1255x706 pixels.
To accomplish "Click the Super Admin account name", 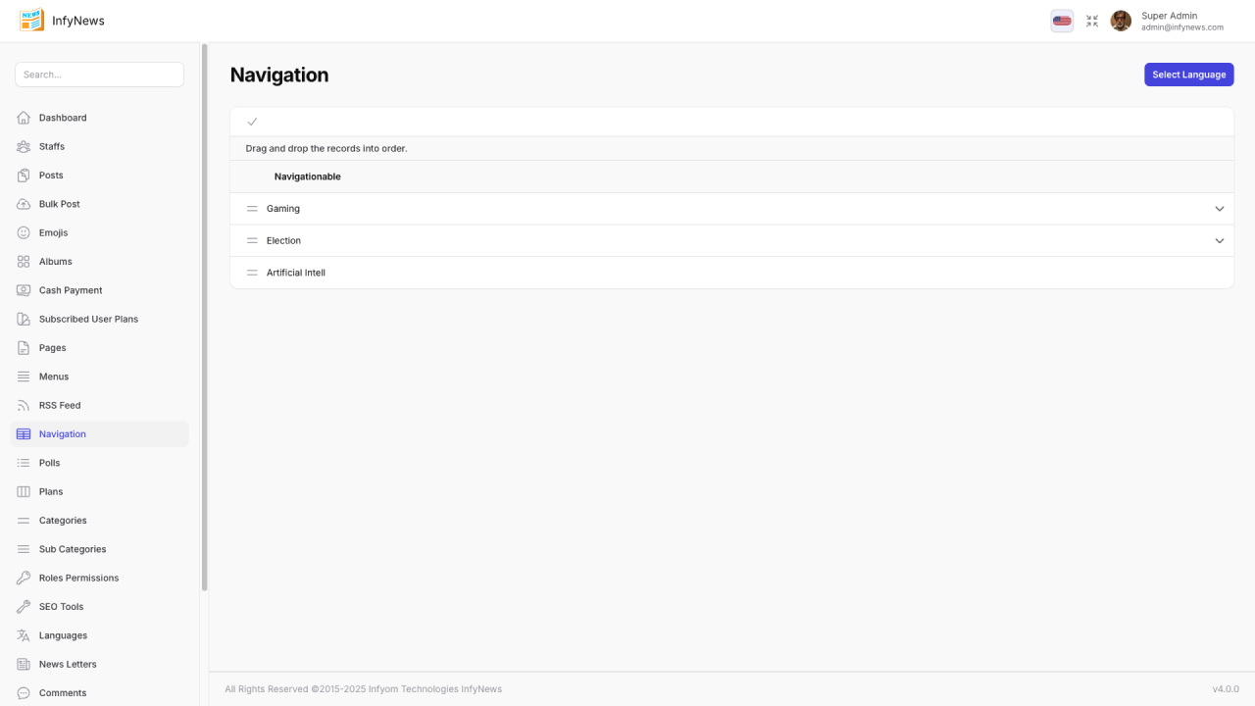I will 1169,16.
